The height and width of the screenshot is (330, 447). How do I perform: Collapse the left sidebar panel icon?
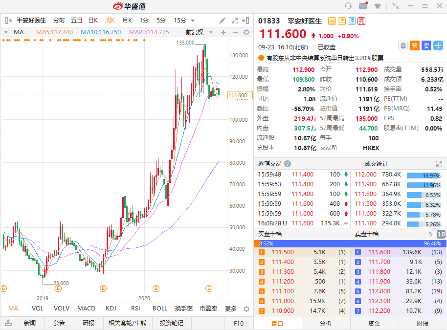tap(8, 21)
